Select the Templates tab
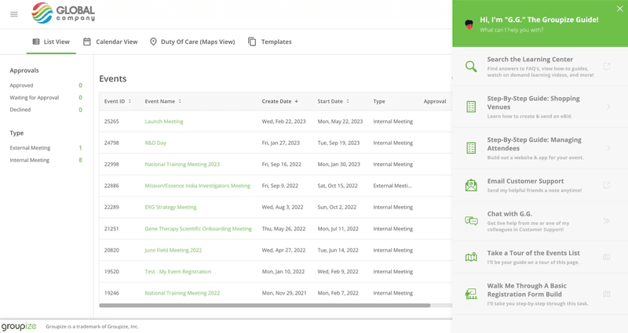628x333 pixels. (x=269, y=42)
